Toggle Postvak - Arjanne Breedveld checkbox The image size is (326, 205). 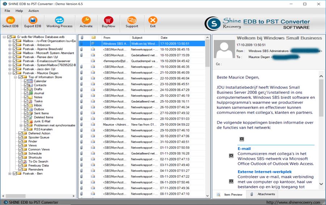click(x=14, y=49)
